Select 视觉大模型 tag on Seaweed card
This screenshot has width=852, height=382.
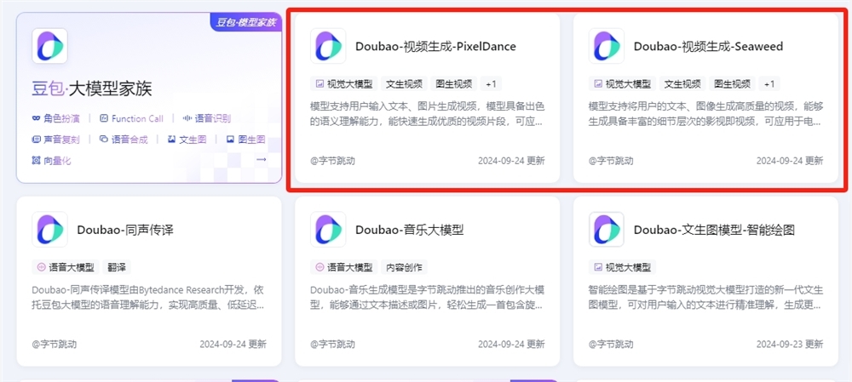tap(622, 83)
